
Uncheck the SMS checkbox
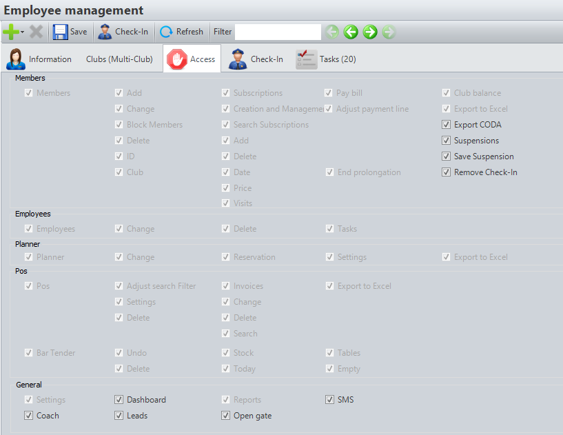pyautogui.click(x=330, y=400)
